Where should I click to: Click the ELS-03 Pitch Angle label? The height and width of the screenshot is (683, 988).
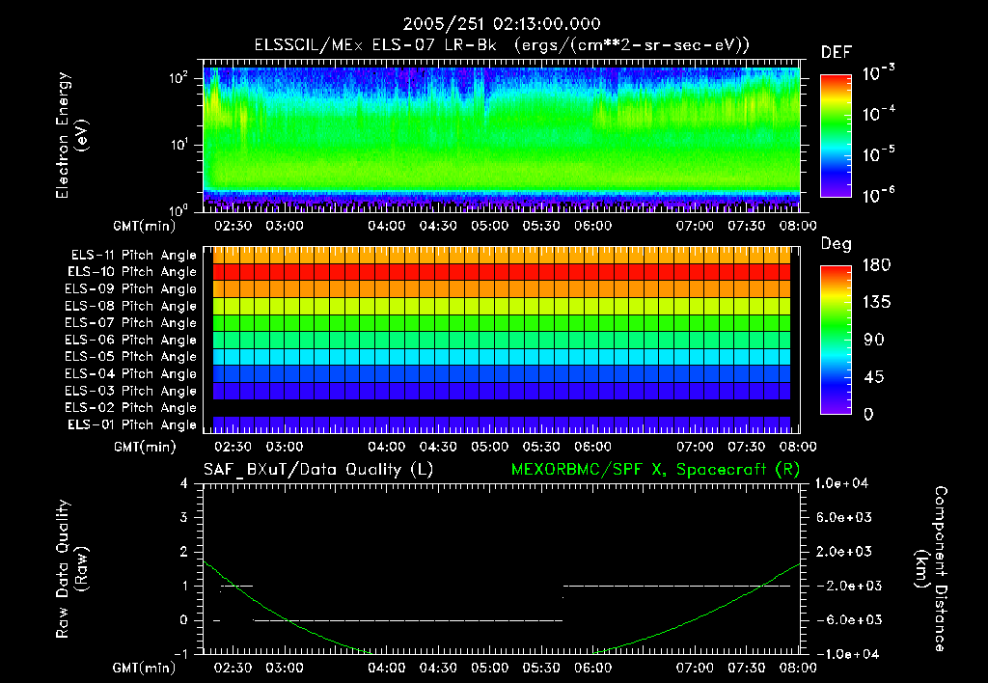click(x=131, y=391)
